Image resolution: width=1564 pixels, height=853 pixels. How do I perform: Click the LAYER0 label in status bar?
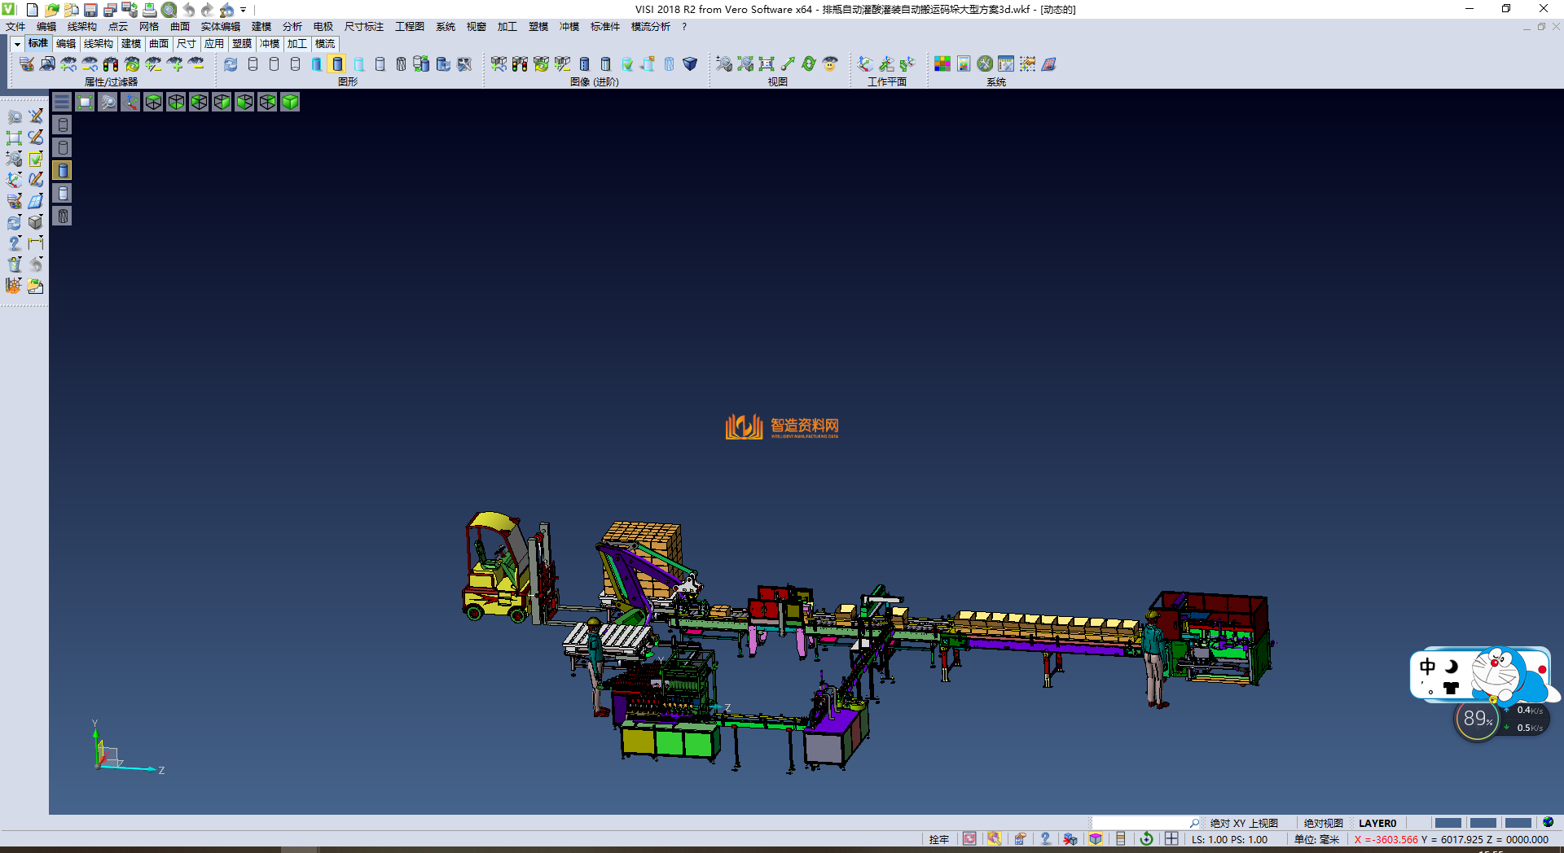coord(1377,823)
